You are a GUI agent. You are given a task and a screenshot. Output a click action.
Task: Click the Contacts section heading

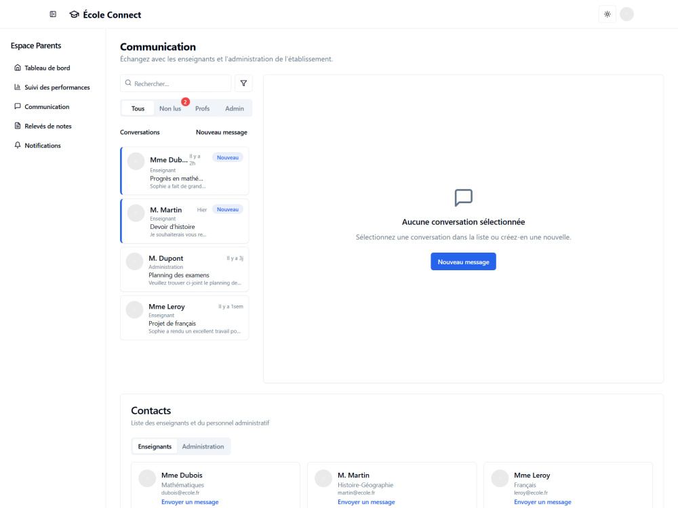pos(151,411)
